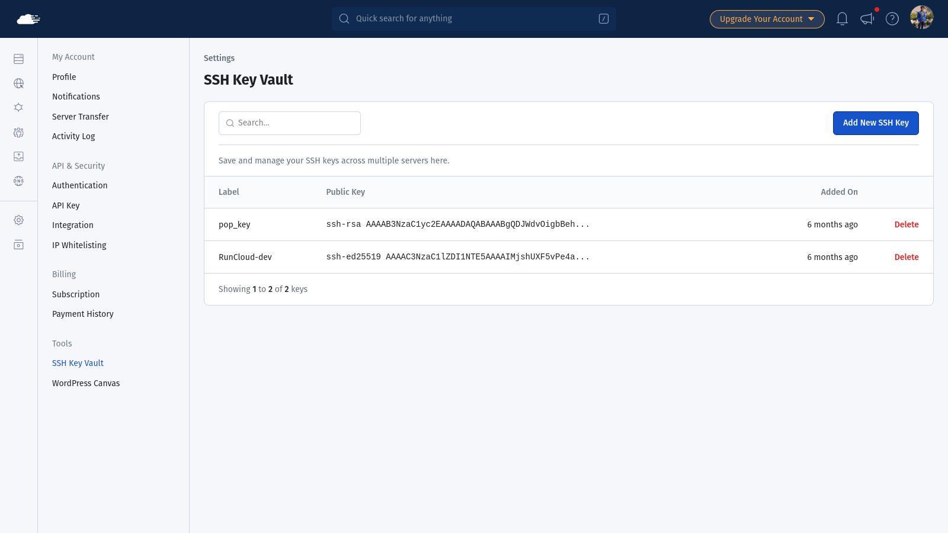
Task: Open API Key settings
Action: click(x=66, y=206)
